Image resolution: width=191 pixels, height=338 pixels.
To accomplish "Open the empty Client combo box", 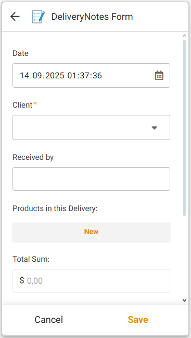I will coord(91,127).
